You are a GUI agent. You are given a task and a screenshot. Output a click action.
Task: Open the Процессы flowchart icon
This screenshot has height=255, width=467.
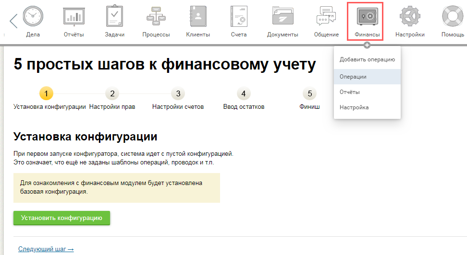tap(156, 16)
